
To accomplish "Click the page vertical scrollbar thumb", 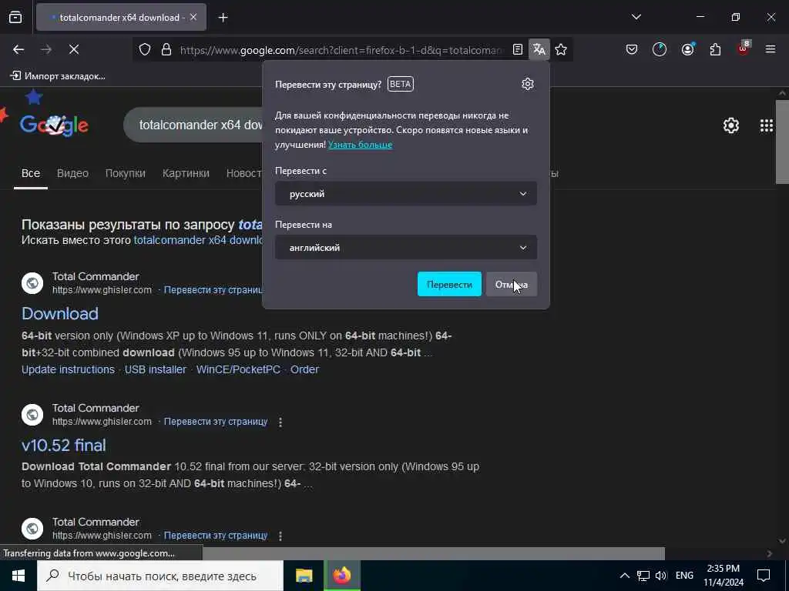I will [x=782, y=142].
